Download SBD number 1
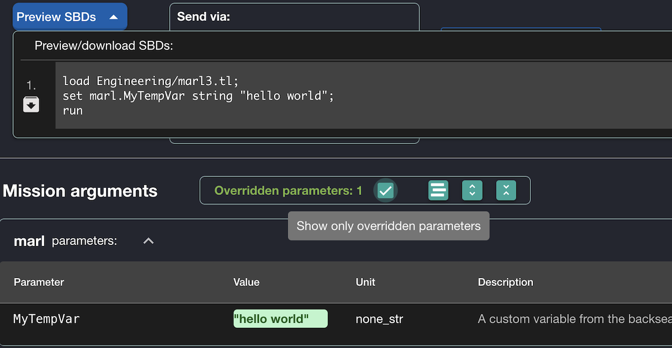 pyautogui.click(x=31, y=104)
